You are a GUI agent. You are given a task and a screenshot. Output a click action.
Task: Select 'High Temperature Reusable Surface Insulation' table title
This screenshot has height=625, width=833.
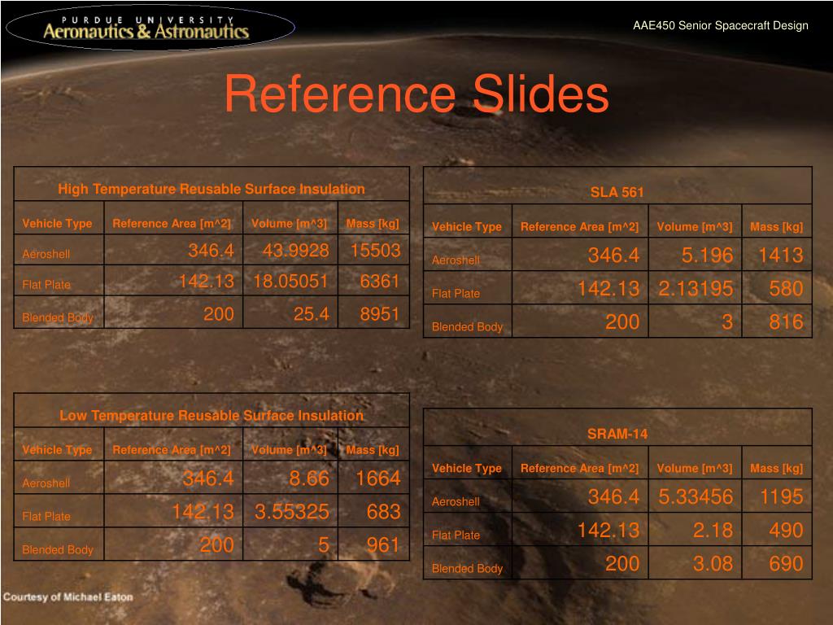point(212,189)
